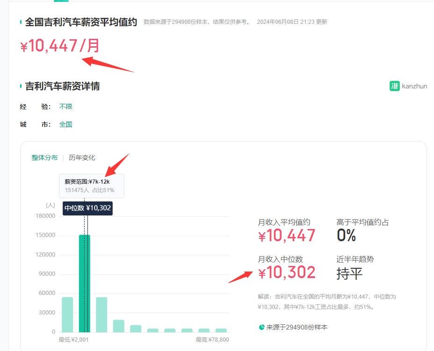Click the pie icon beside 来源于294908份样本
The height and width of the screenshot is (351, 434).
pyautogui.click(x=261, y=327)
